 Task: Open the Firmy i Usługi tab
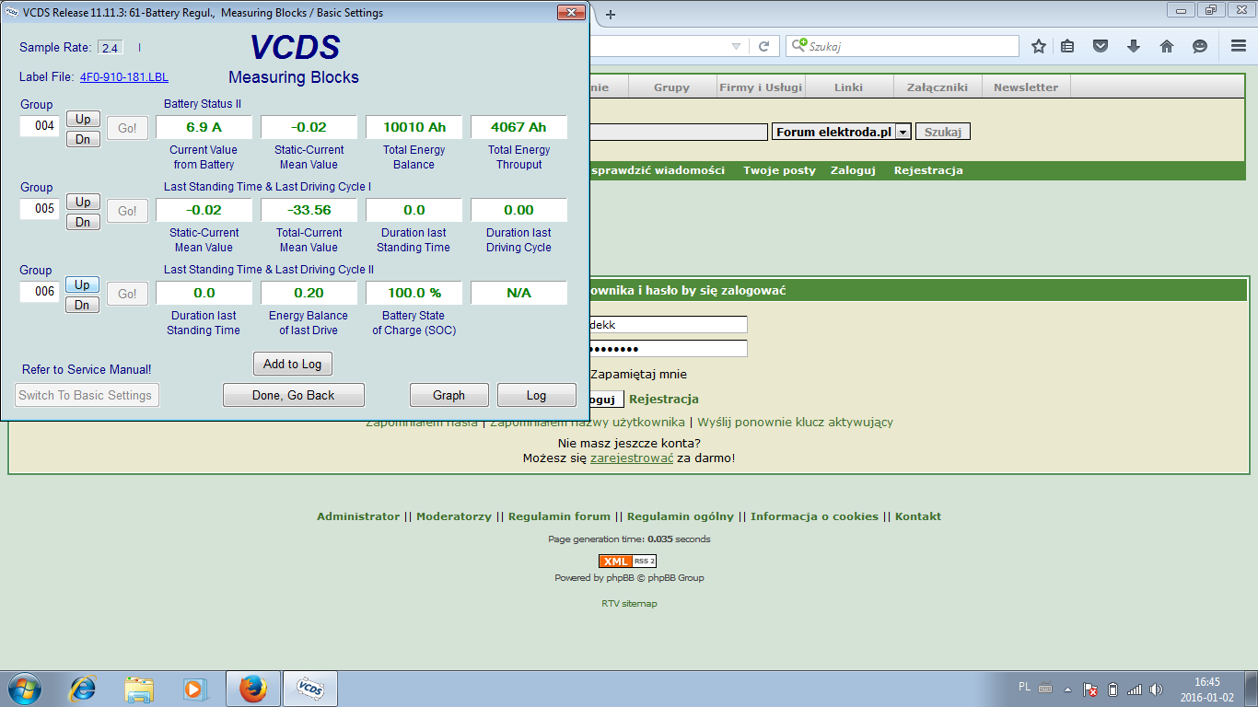761,87
